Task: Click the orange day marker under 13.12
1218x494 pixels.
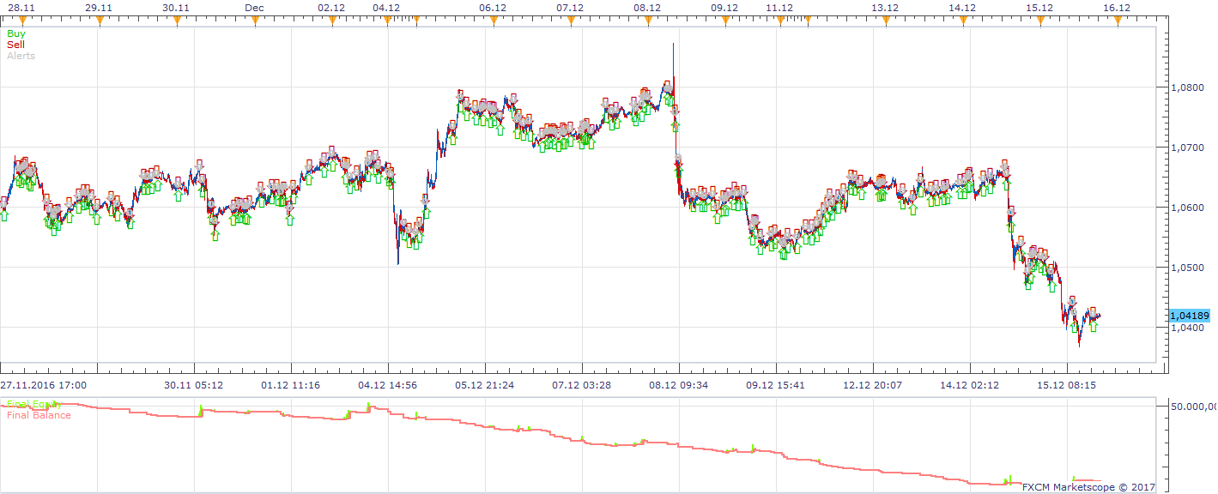Action: click(x=886, y=21)
